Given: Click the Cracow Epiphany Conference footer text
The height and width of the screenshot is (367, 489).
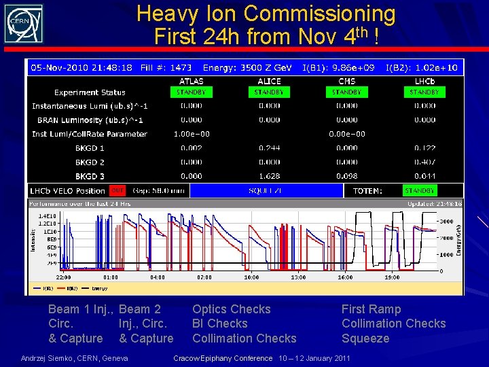Looking at the screenshot, I should click(223, 358).
